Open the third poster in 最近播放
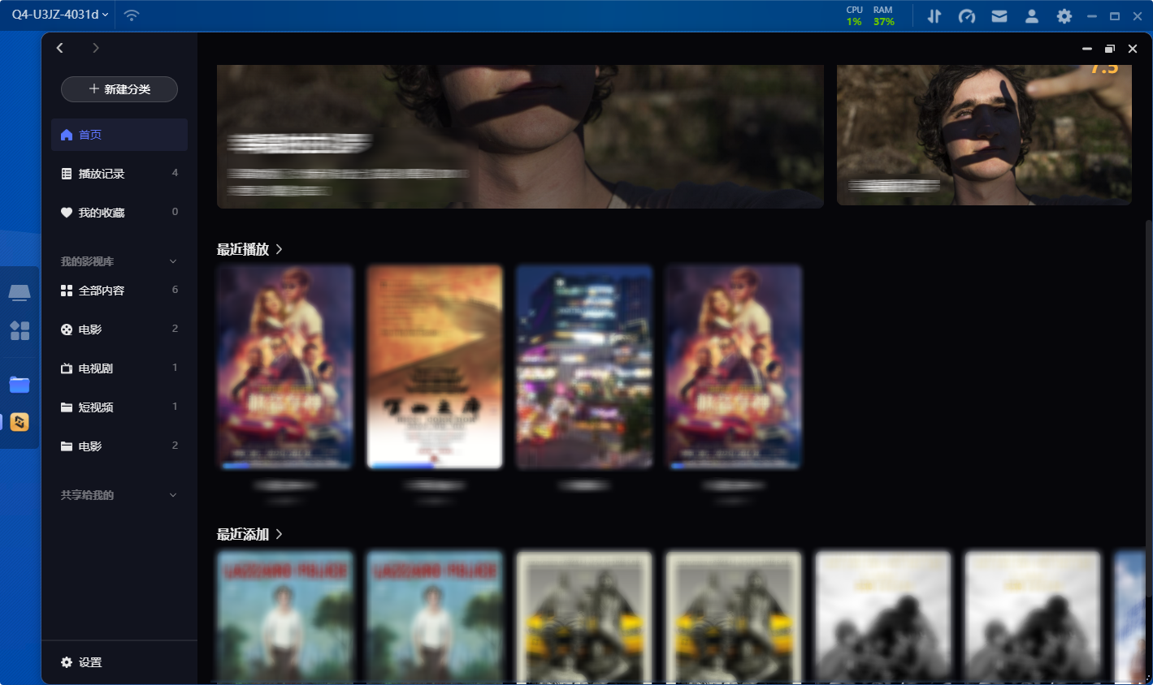The image size is (1153, 685). point(584,367)
